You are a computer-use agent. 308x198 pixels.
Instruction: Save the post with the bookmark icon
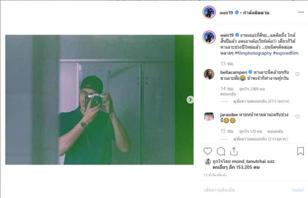point(300,151)
